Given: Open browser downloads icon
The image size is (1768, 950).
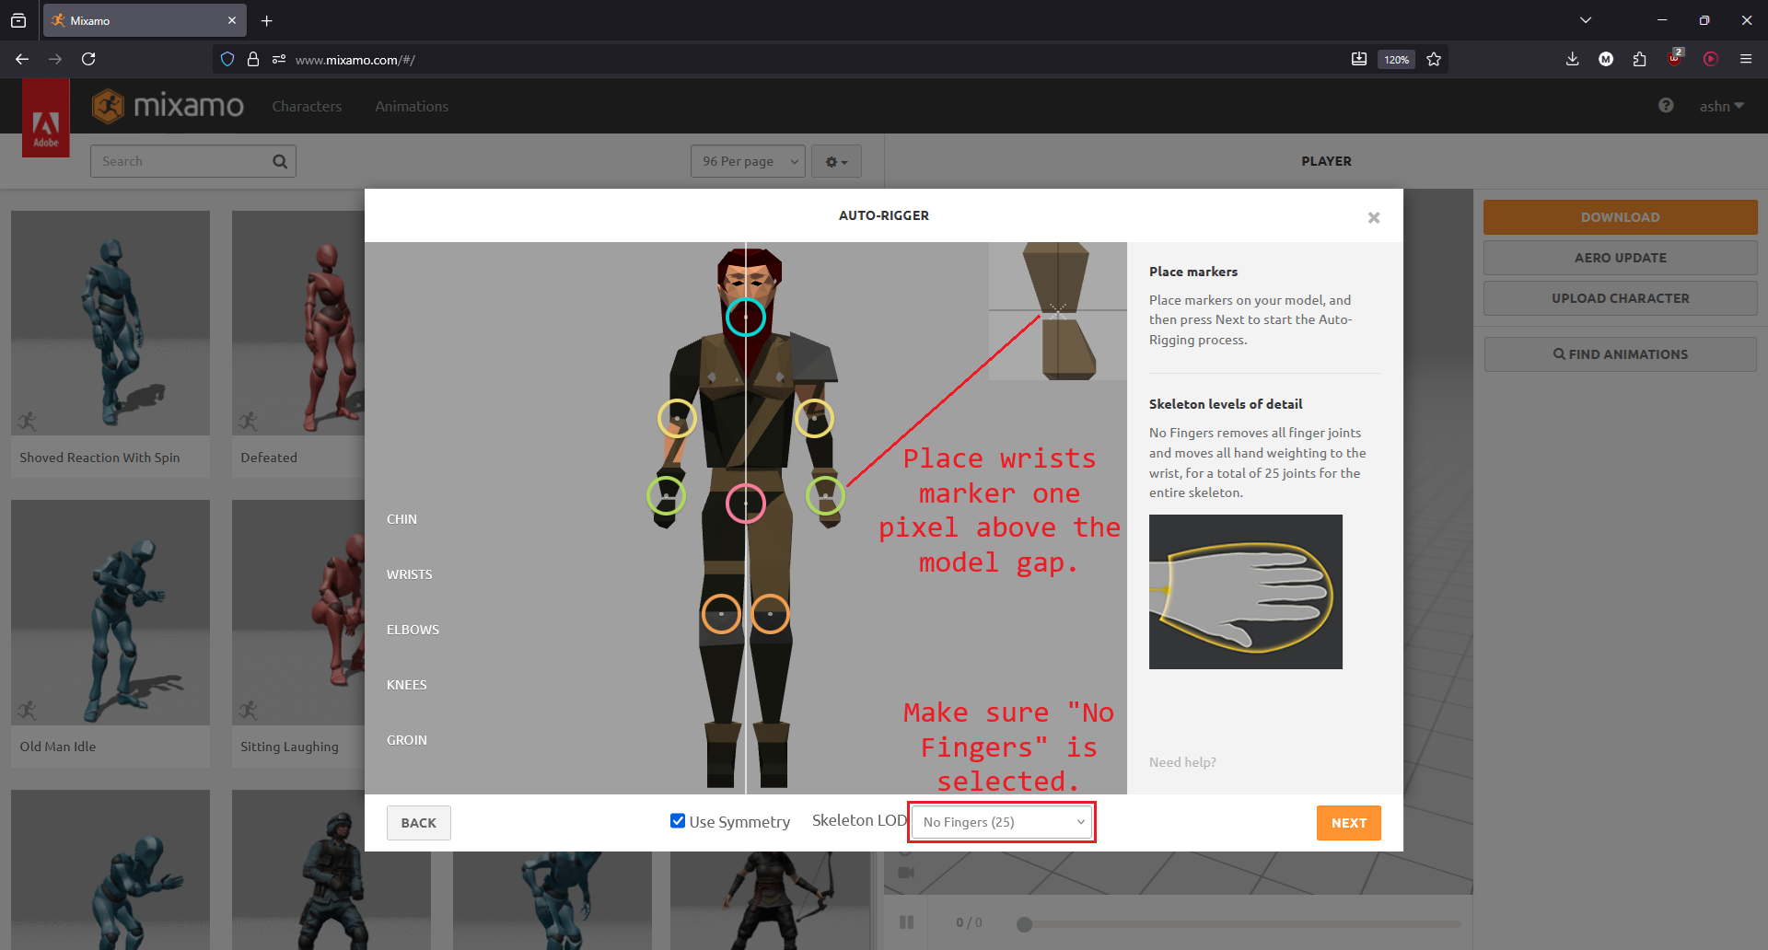Looking at the screenshot, I should click(1572, 60).
